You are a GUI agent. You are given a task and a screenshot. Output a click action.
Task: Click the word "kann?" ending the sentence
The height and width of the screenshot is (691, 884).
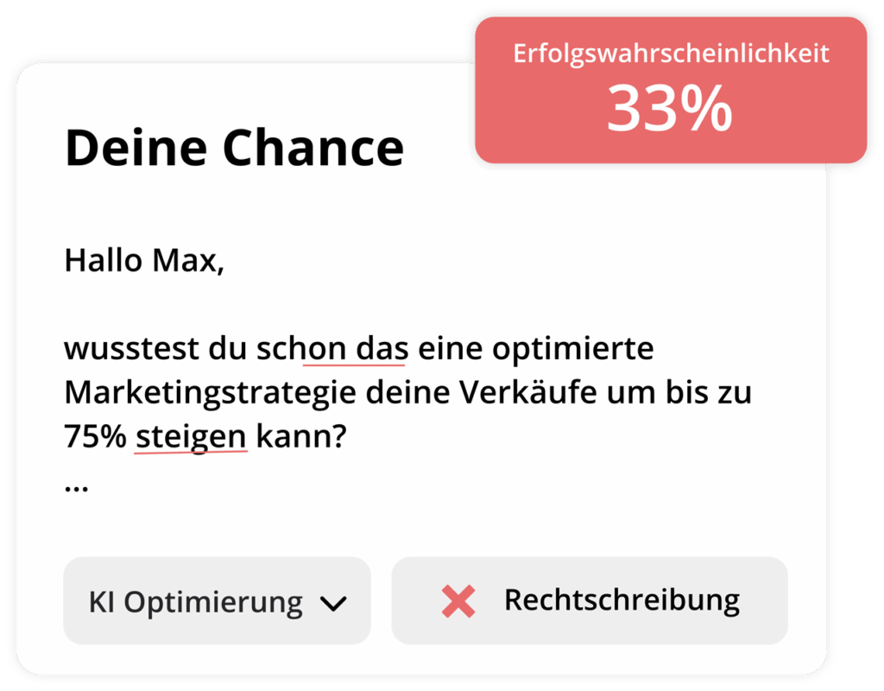point(301,437)
